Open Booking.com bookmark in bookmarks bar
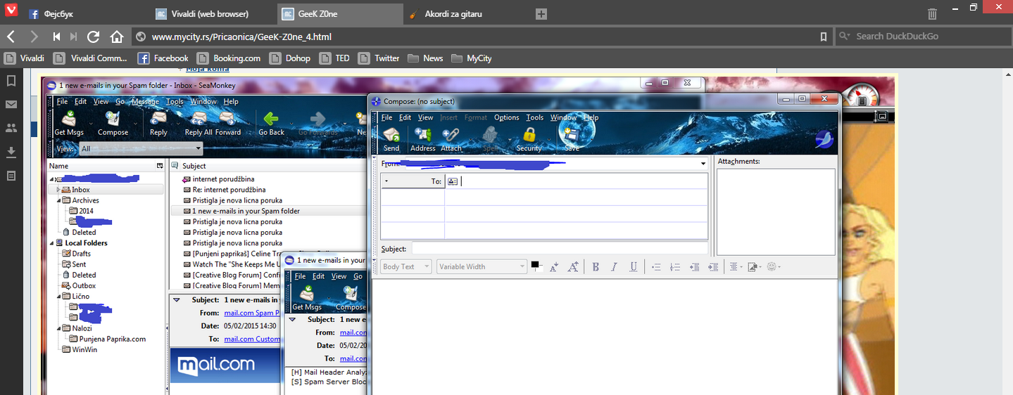 pos(229,58)
